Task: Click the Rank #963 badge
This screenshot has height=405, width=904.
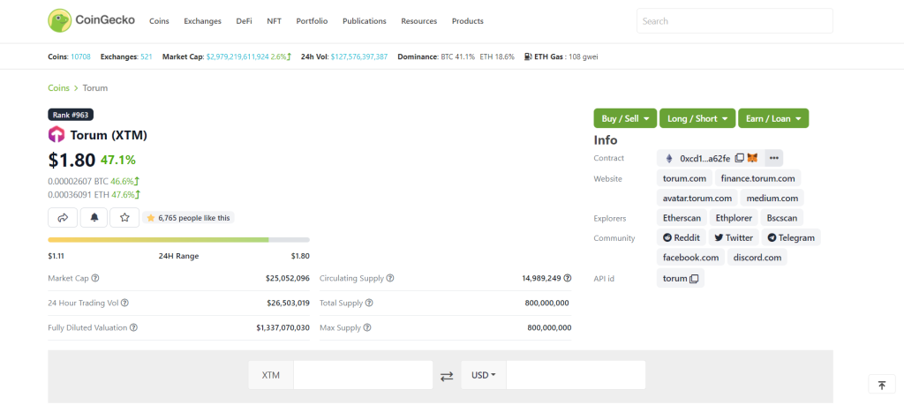Action: [x=71, y=115]
